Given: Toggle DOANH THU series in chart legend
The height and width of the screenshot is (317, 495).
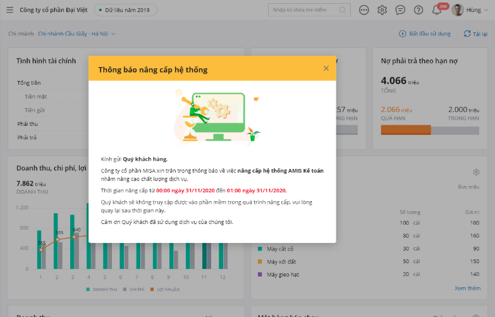Looking at the screenshot, I should point(102,289).
